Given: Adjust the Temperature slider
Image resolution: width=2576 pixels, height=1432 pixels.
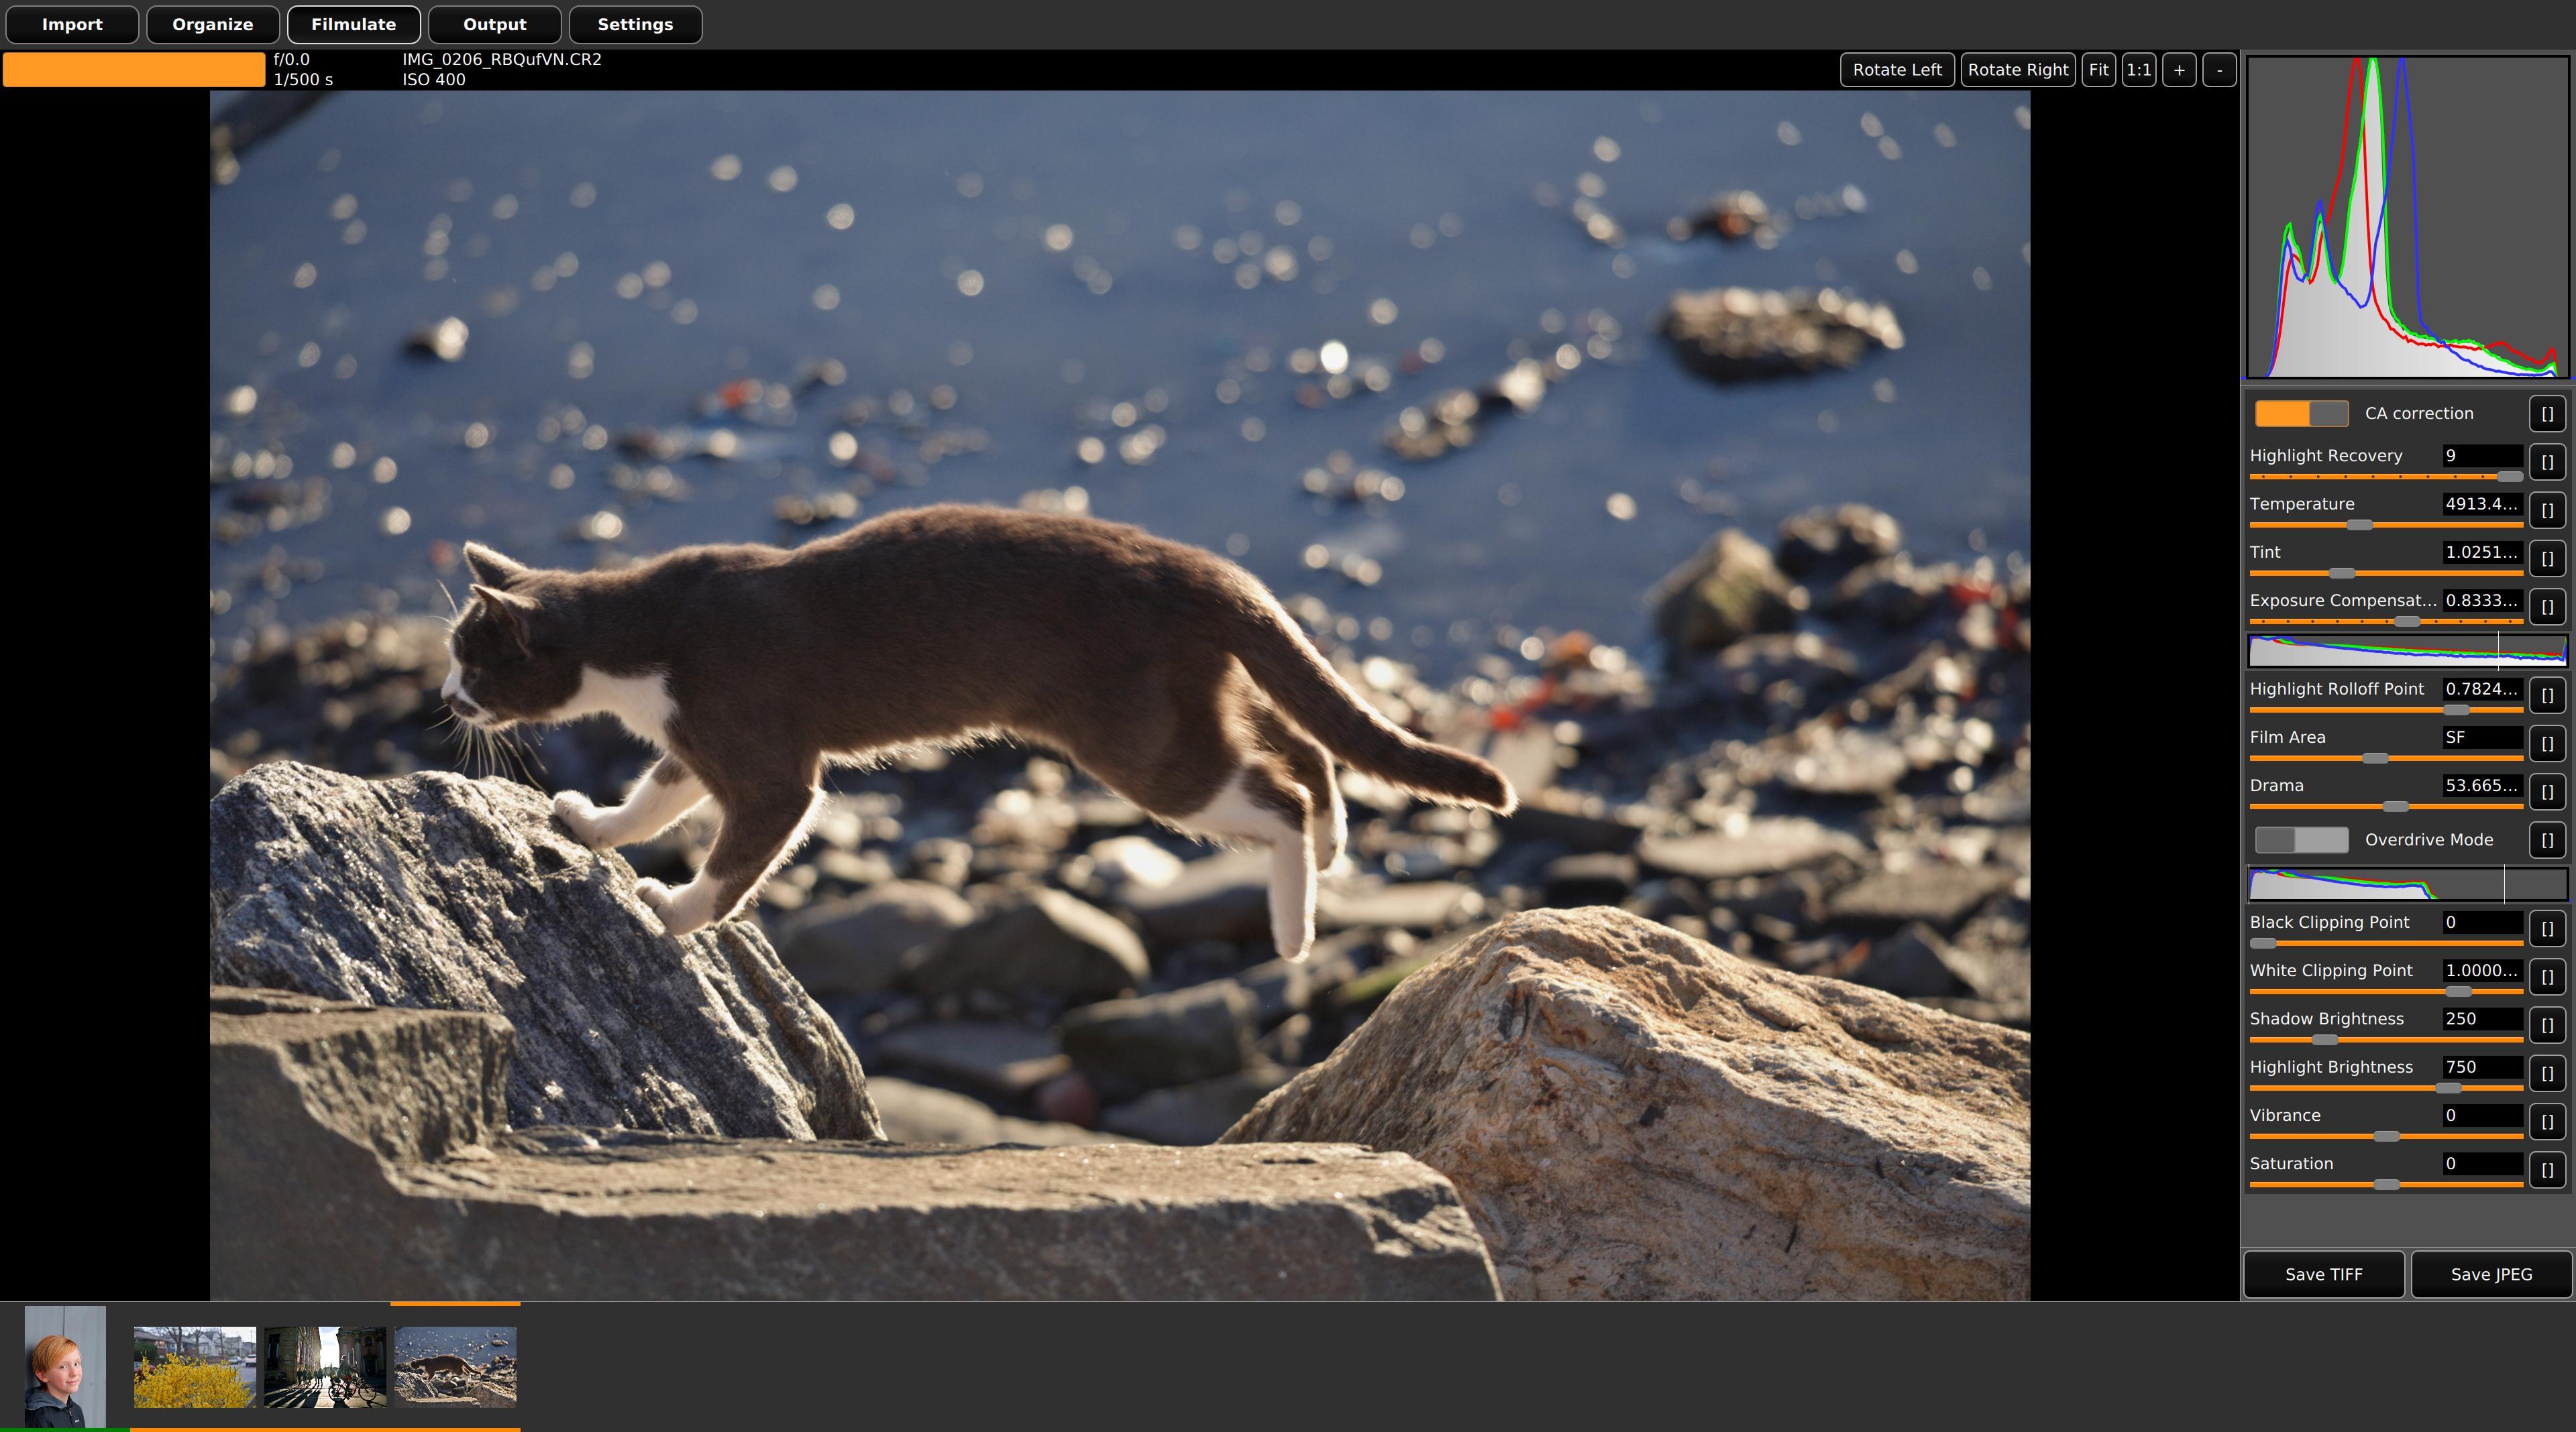Looking at the screenshot, I should click(x=2386, y=525).
